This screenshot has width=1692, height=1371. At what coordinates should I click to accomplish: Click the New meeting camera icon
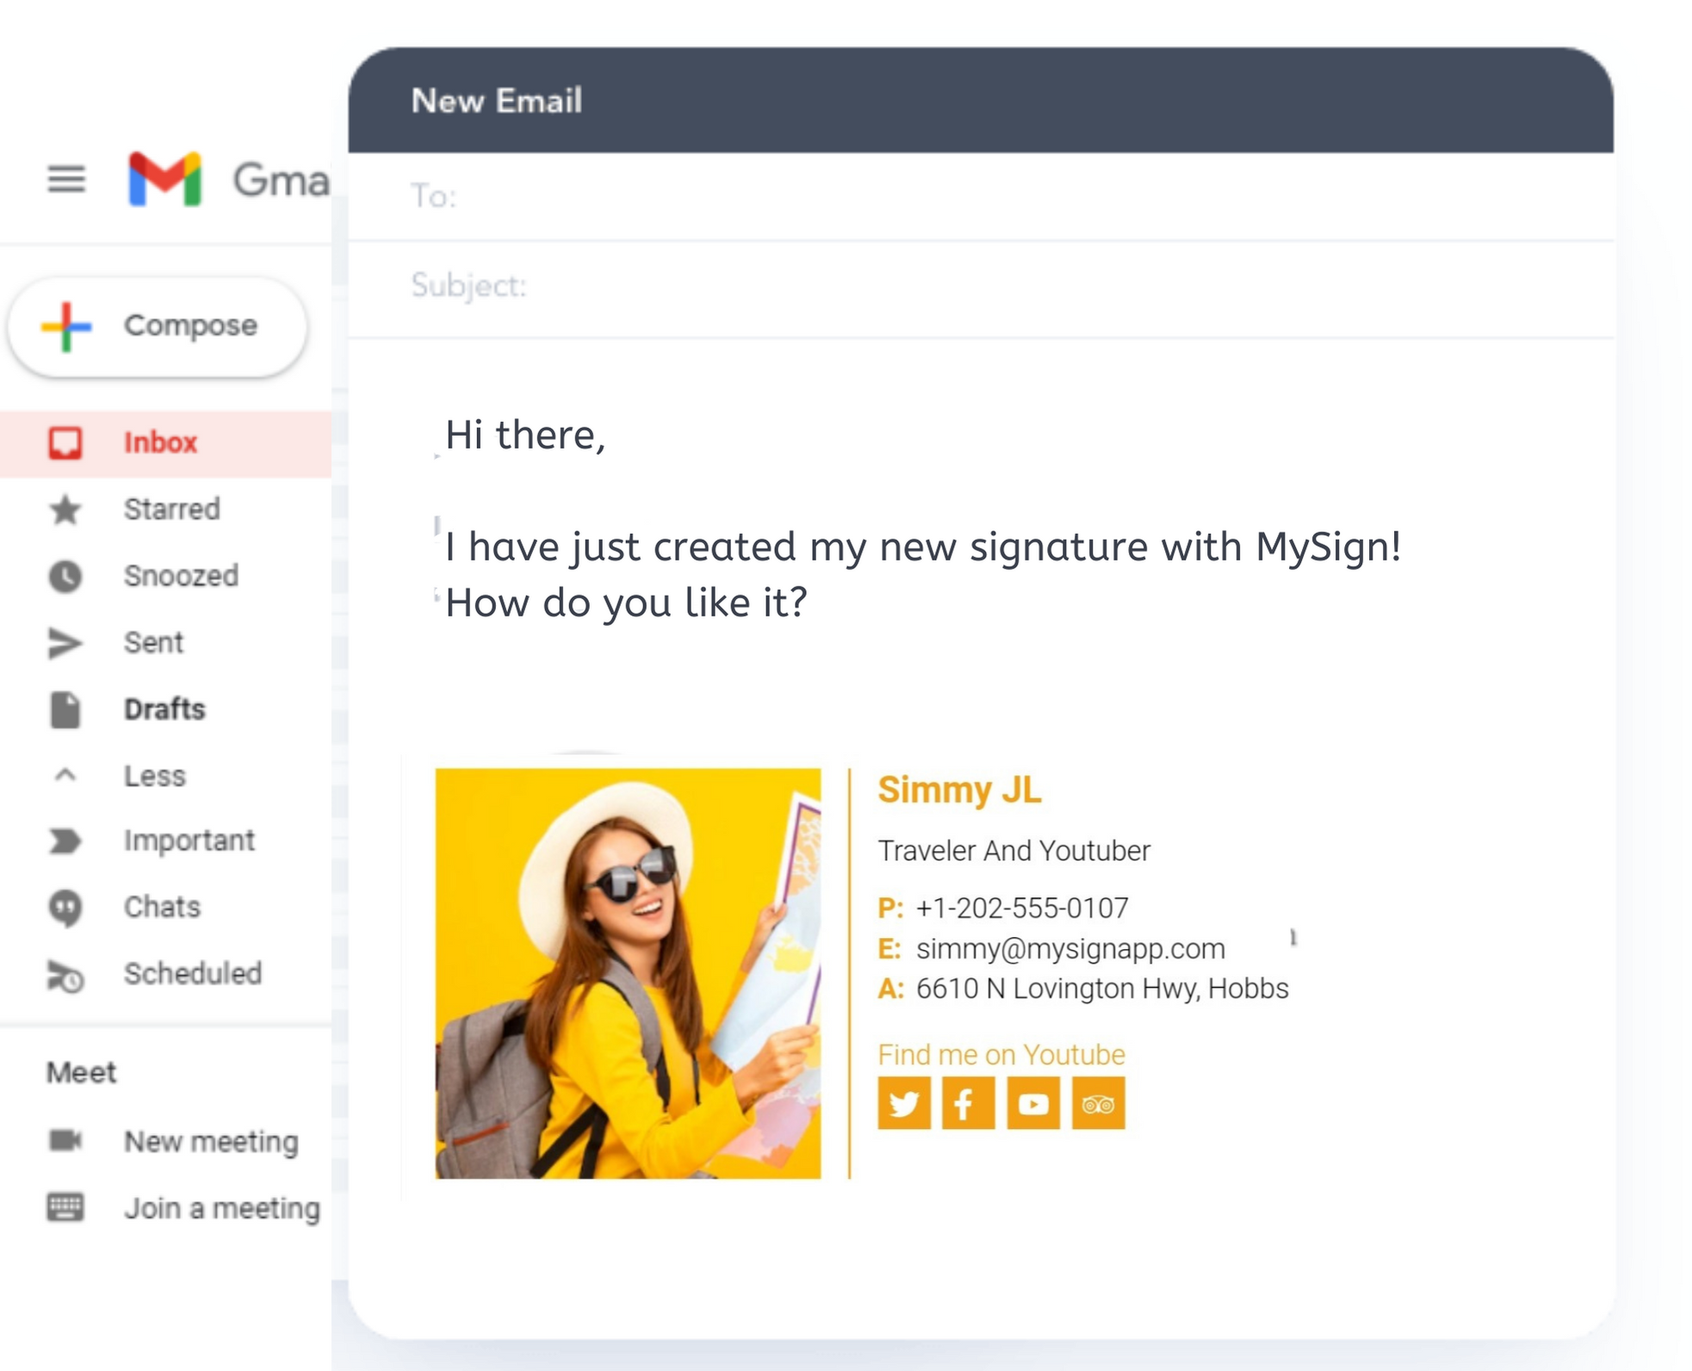pos(65,1140)
